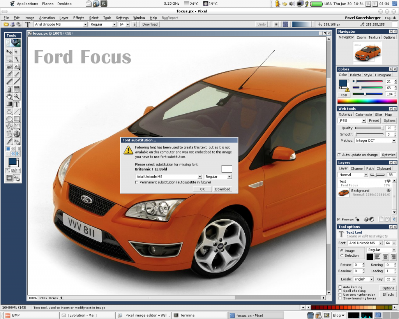Open JPEG format dropdown in Web tools
The height and width of the screenshot is (319, 399).
[x=364, y=121]
